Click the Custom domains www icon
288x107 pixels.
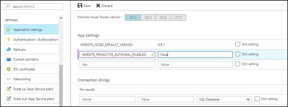[9, 59]
